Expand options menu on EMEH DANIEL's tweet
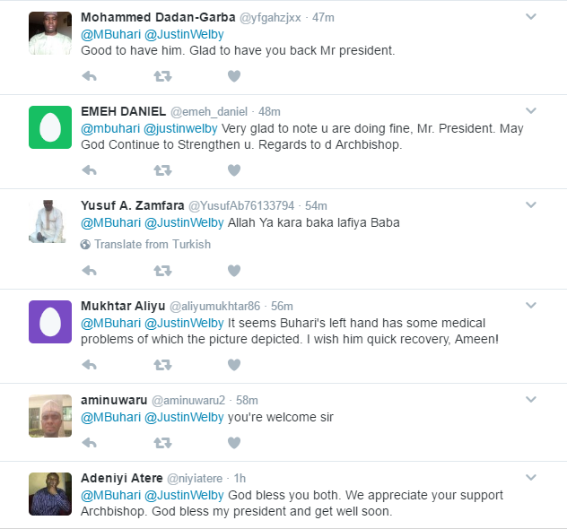 (530, 110)
